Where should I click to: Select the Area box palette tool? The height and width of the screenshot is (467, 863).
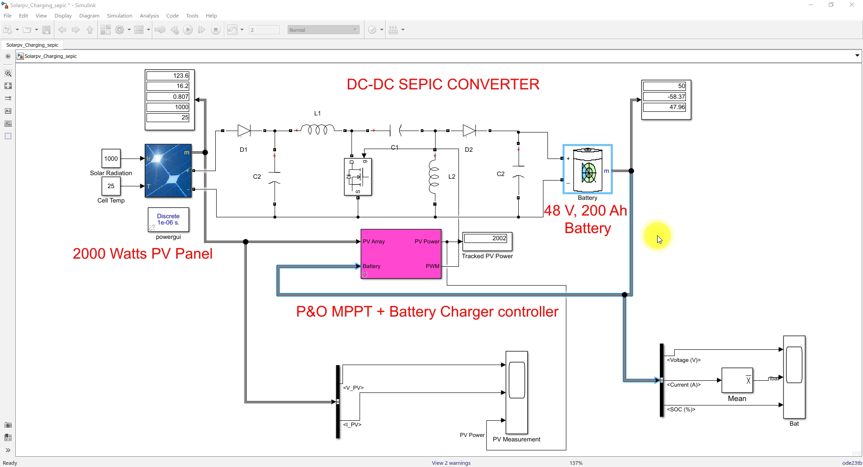(8, 136)
